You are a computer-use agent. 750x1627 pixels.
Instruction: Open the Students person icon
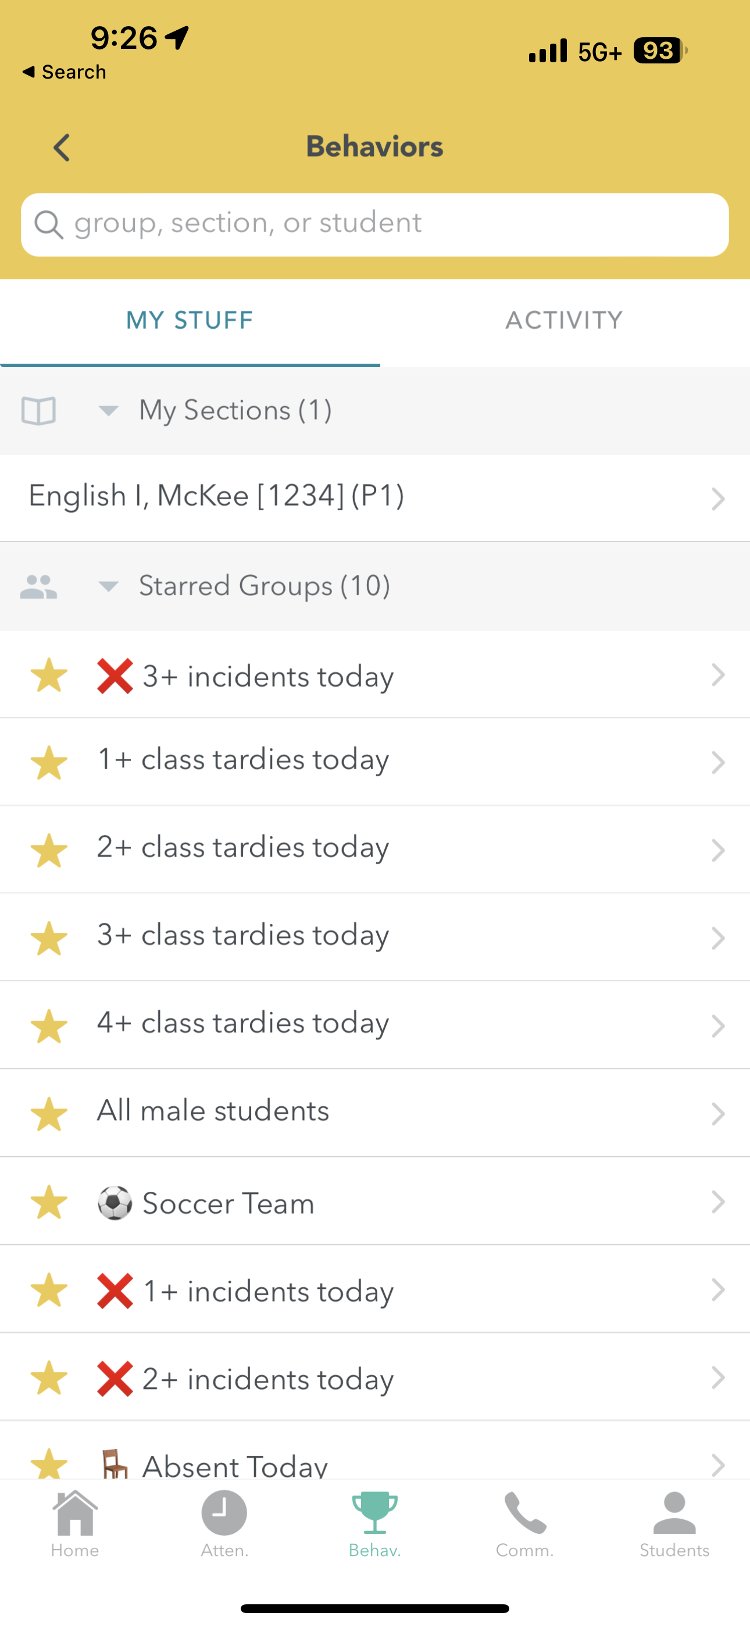click(x=674, y=1514)
